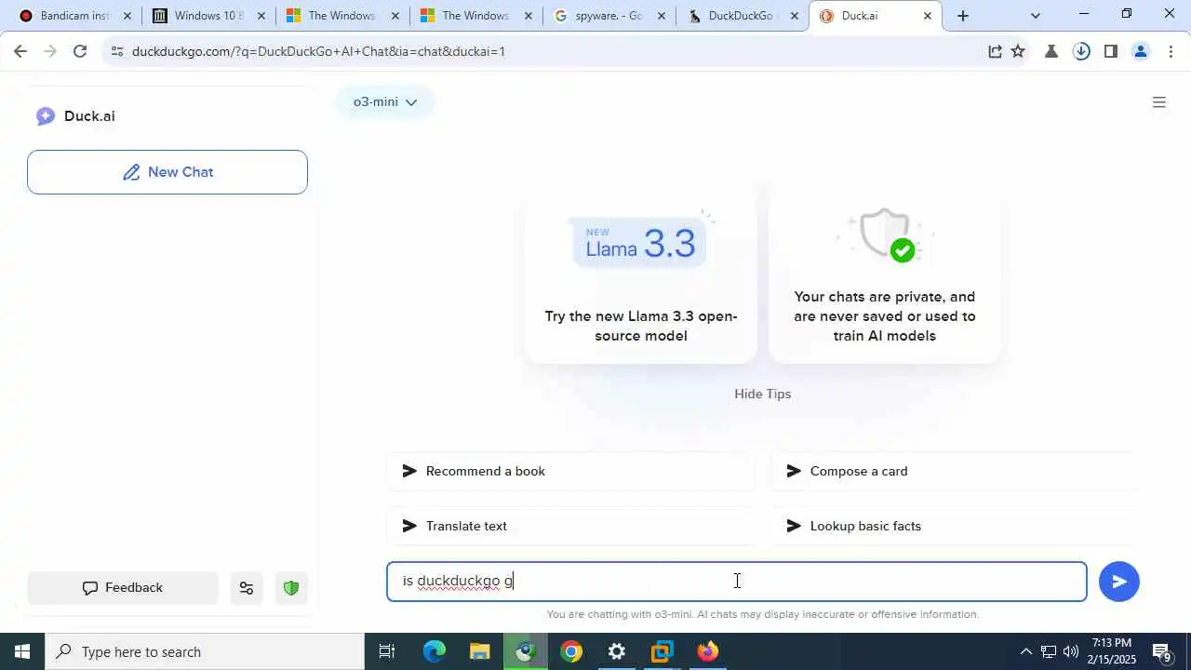Open Chrome Labs flask icon
1191x670 pixels.
tap(1051, 51)
